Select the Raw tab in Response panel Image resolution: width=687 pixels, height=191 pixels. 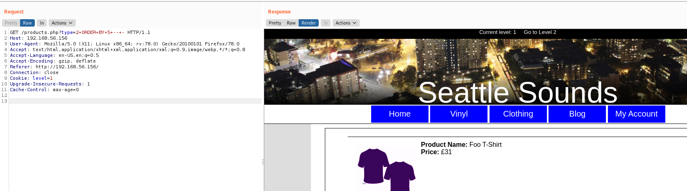coord(291,23)
